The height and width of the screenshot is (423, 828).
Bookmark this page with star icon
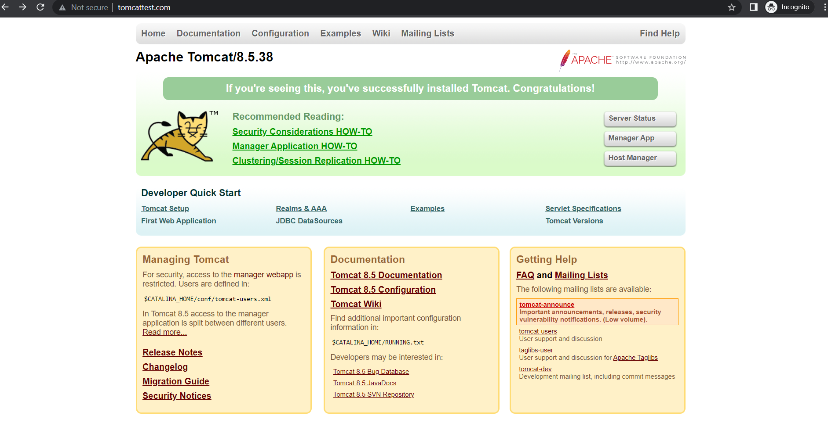732,7
